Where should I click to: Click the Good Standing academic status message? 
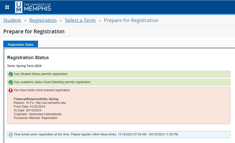52,82
